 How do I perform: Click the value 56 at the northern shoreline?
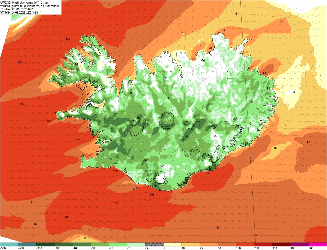point(193,59)
